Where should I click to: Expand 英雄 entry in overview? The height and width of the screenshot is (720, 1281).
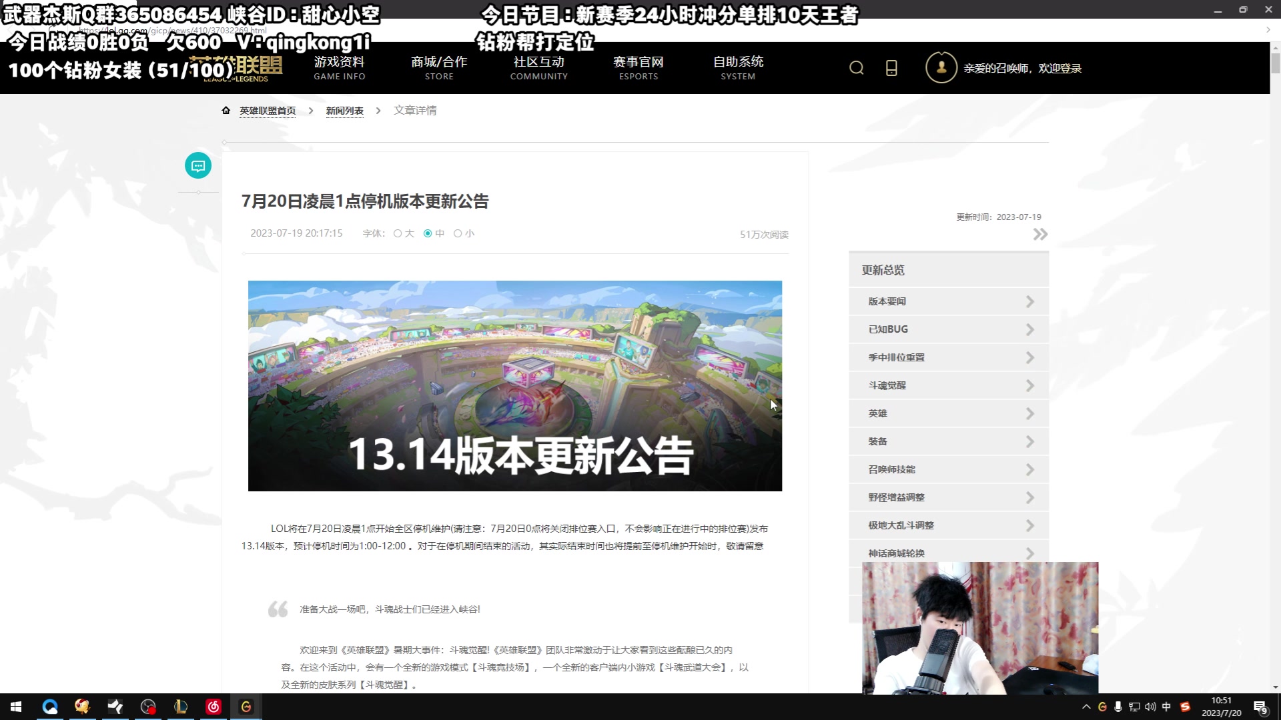tap(949, 414)
